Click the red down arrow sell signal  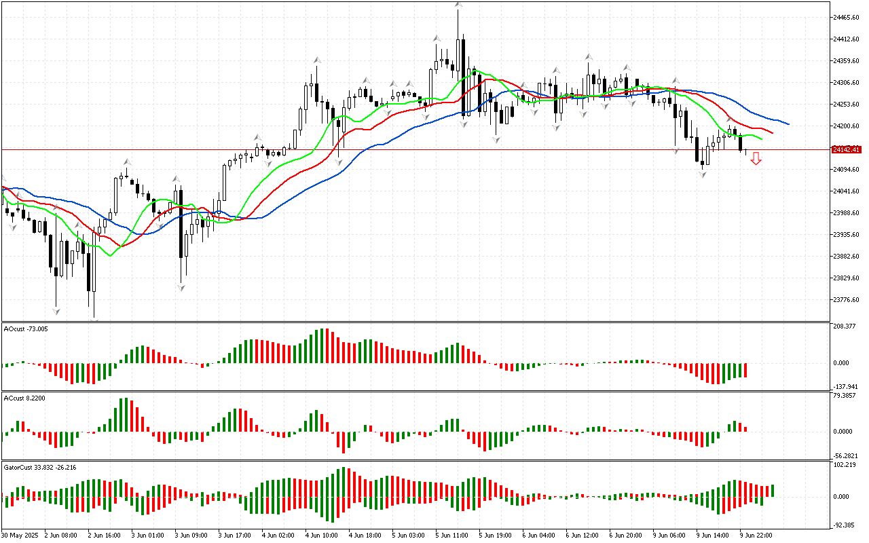point(756,158)
